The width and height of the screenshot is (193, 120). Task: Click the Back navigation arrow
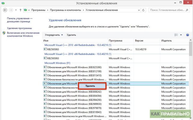coord(5,10)
